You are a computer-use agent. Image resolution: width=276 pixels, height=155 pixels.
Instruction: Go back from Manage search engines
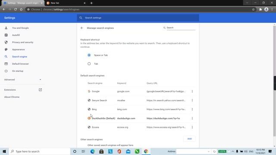pyautogui.click(x=82, y=28)
